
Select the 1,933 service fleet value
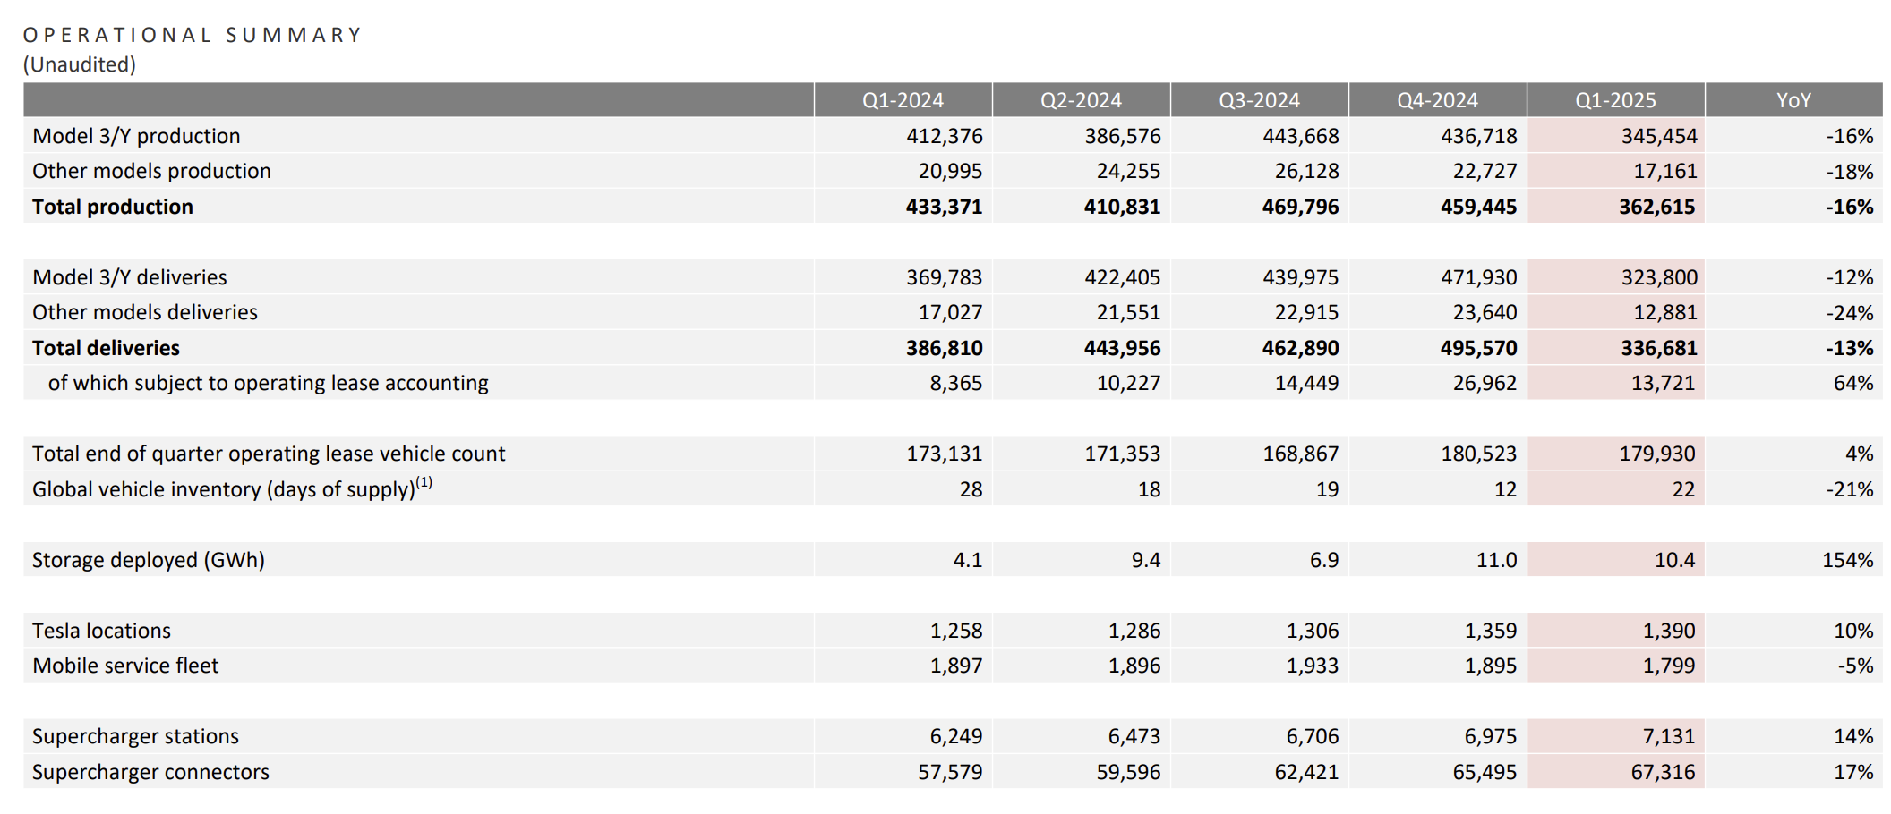tap(1312, 666)
